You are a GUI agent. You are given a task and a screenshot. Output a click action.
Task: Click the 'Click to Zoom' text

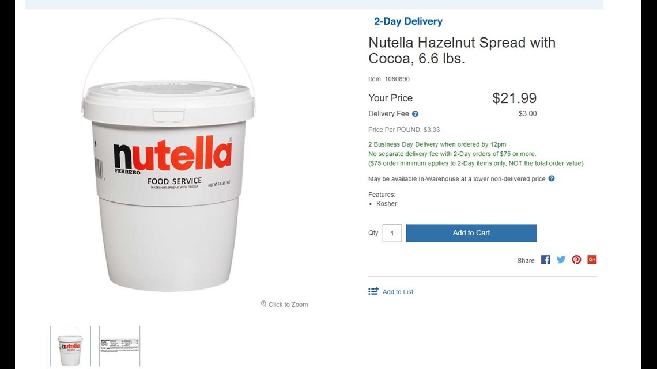tap(287, 305)
